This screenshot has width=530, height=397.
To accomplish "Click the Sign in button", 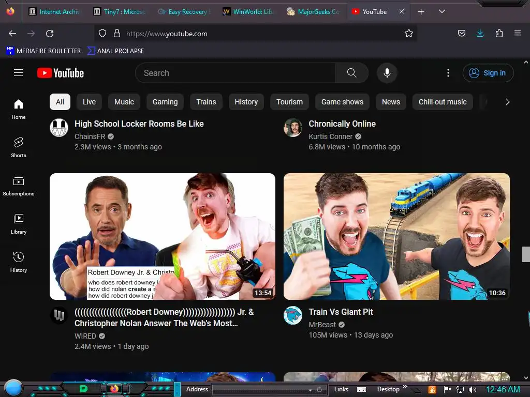I will tap(488, 73).
